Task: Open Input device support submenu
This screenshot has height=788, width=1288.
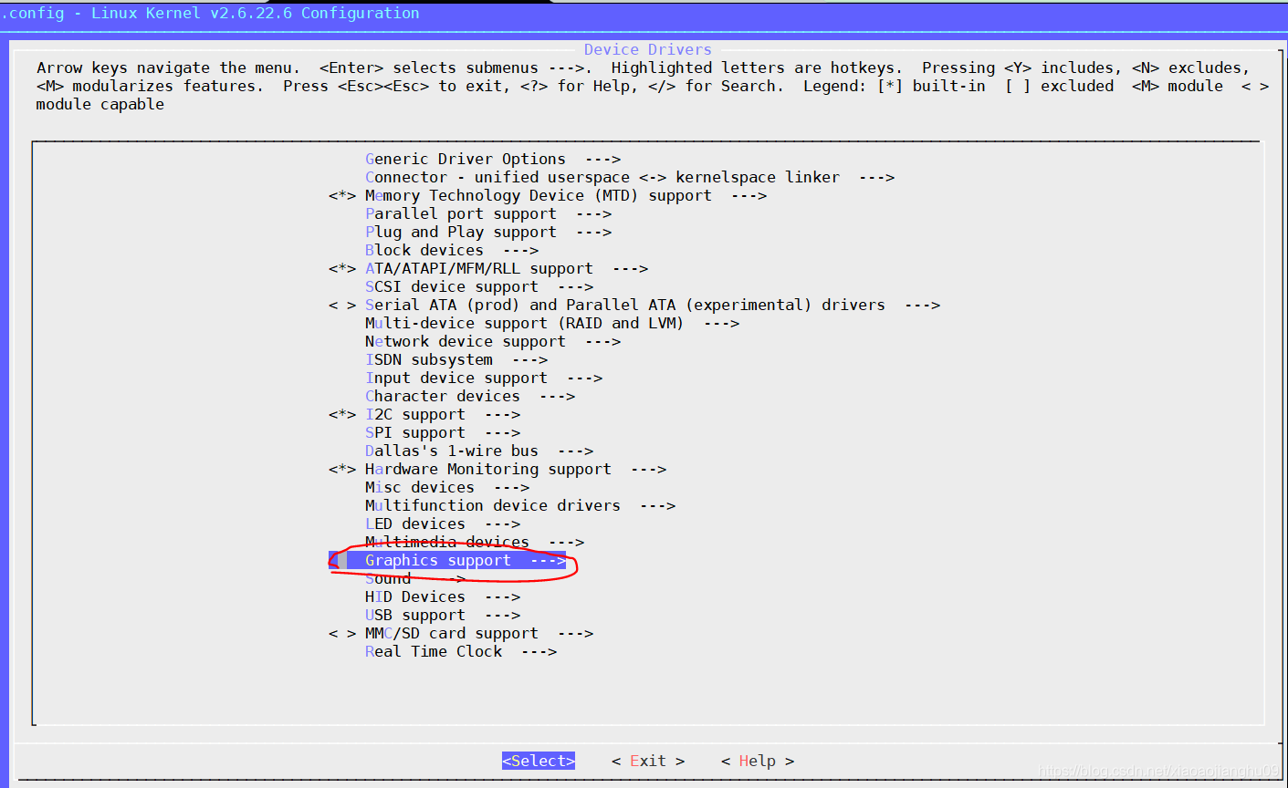Action: [x=484, y=378]
